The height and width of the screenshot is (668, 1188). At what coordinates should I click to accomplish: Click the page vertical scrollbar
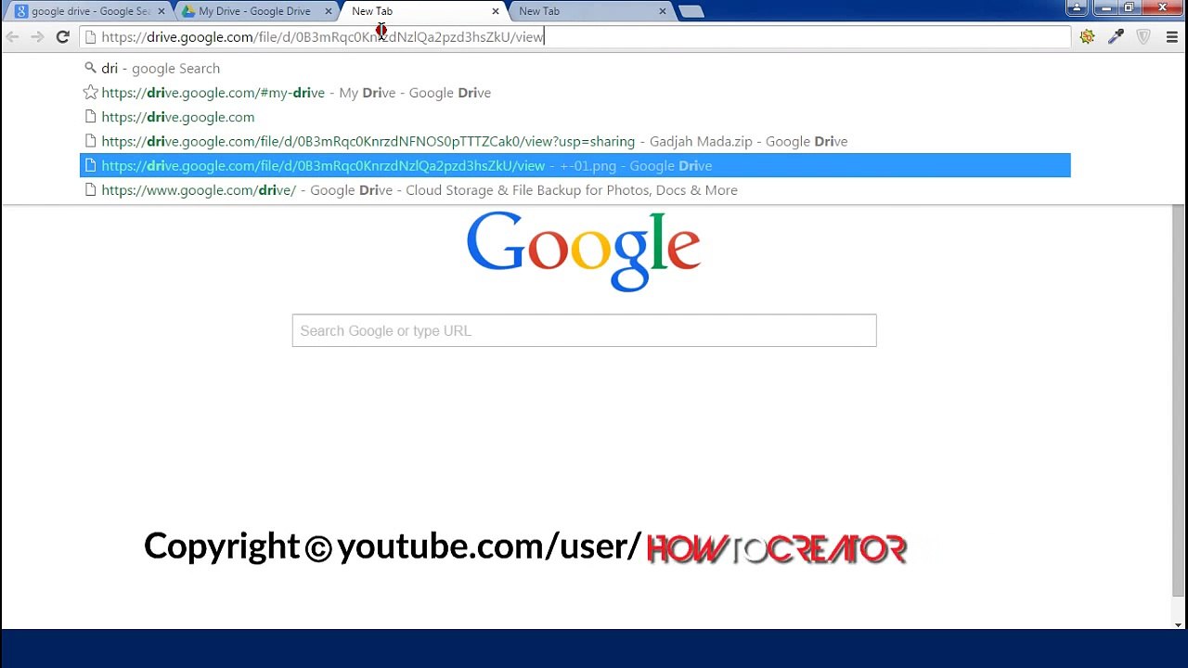[x=1179, y=399]
